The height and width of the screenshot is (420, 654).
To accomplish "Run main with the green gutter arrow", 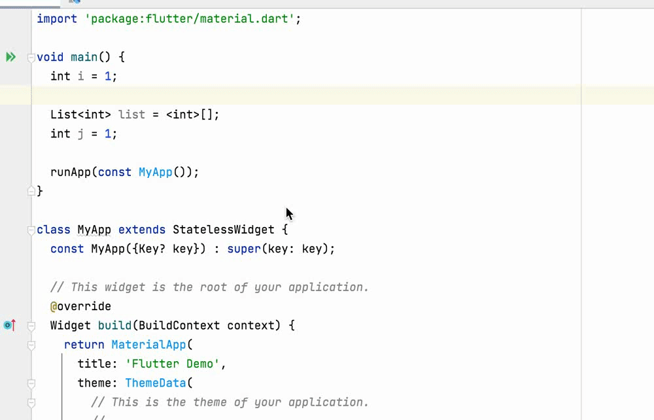I will click(x=11, y=57).
